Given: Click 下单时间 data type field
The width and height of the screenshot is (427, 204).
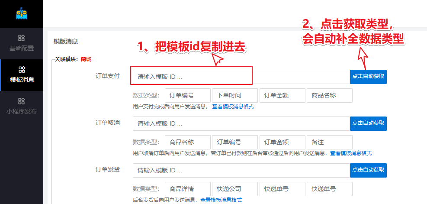Looking at the screenshot, I should click(235, 95).
